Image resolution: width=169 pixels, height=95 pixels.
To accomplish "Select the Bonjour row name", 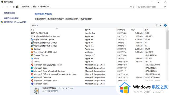I will (37, 49).
